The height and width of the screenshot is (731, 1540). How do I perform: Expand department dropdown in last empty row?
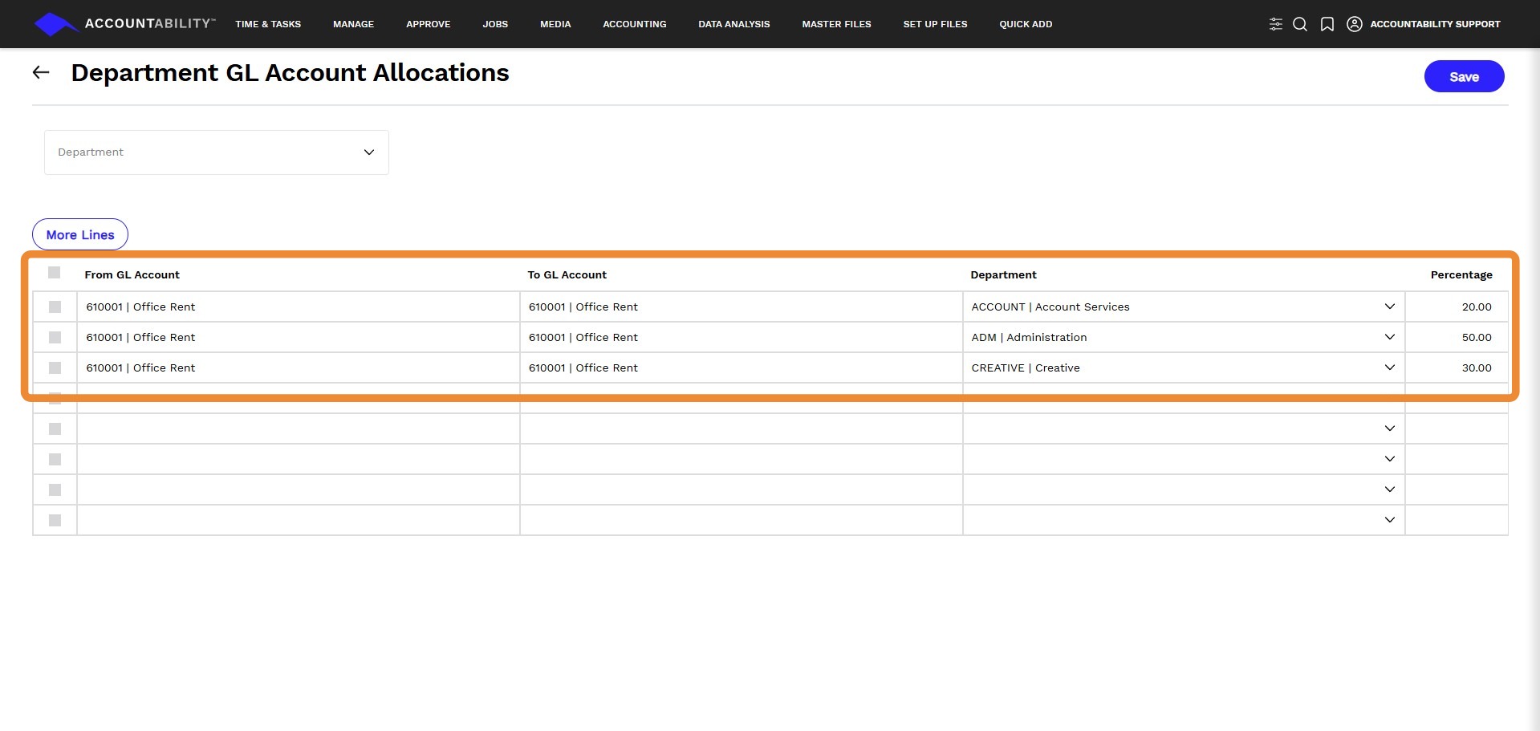(1389, 520)
